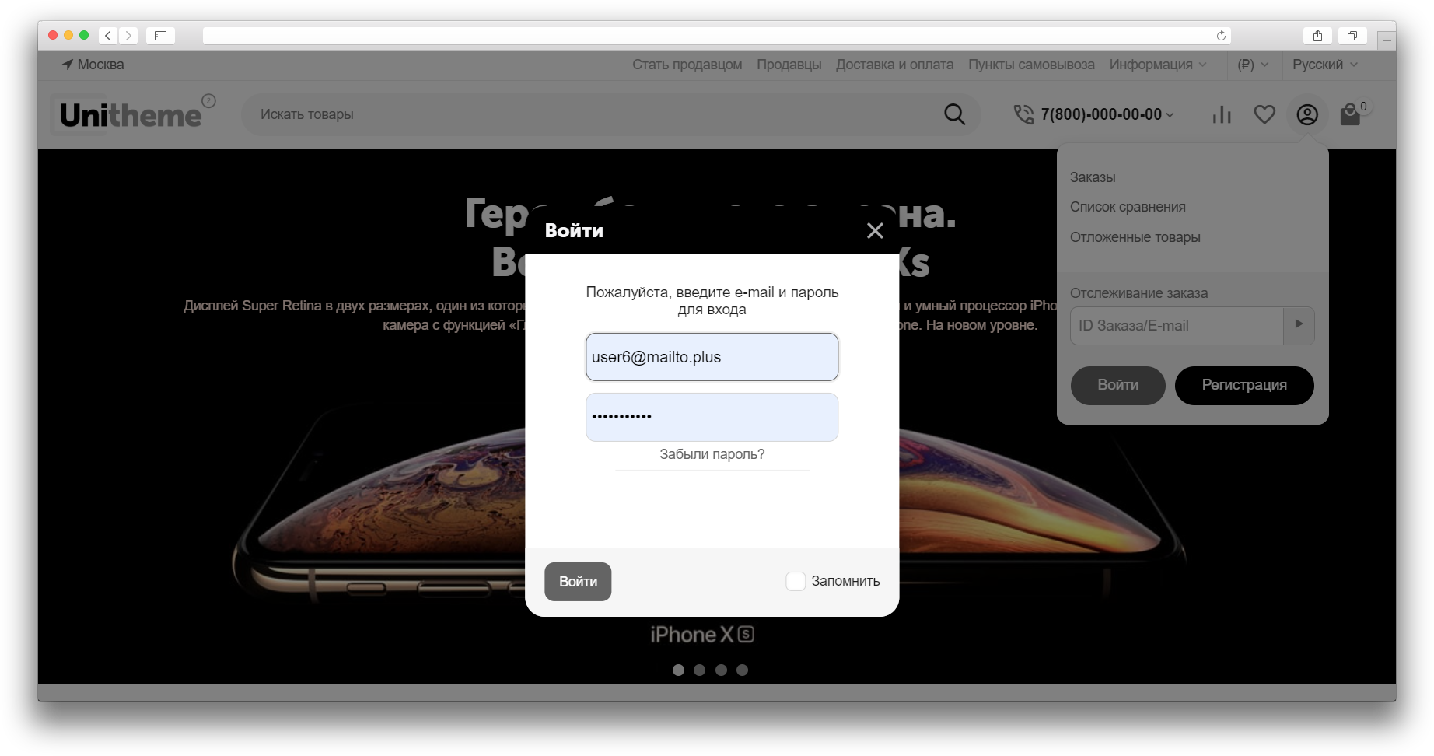Focus the Искать товары search field
Image resolution: width=1434 pixels, height=756 pixels.
[591, 114]
